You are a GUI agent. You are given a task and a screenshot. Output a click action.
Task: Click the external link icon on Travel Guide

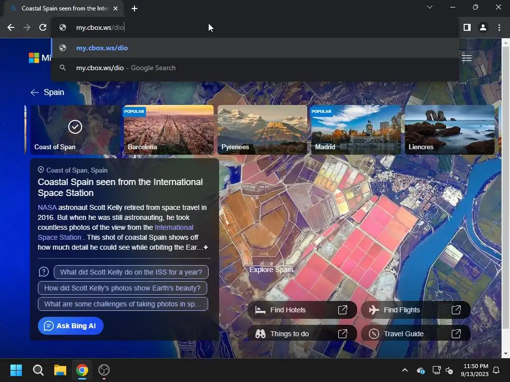[x=456, y=334]
